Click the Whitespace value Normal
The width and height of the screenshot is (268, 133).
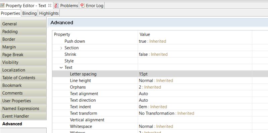click(146, 127)
